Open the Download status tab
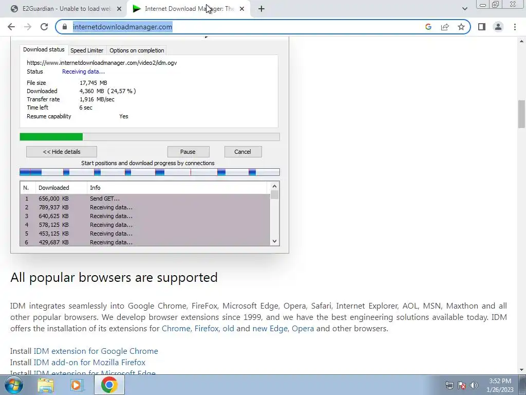Image resolution: width=526 pixels, height=395 pixels. pyautogui.click(x=44, y=49)
